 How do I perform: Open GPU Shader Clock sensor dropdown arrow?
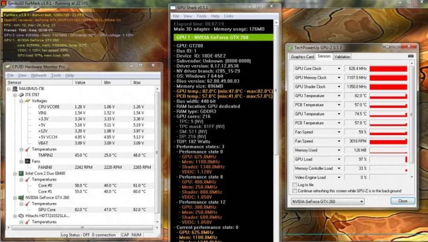339,87
